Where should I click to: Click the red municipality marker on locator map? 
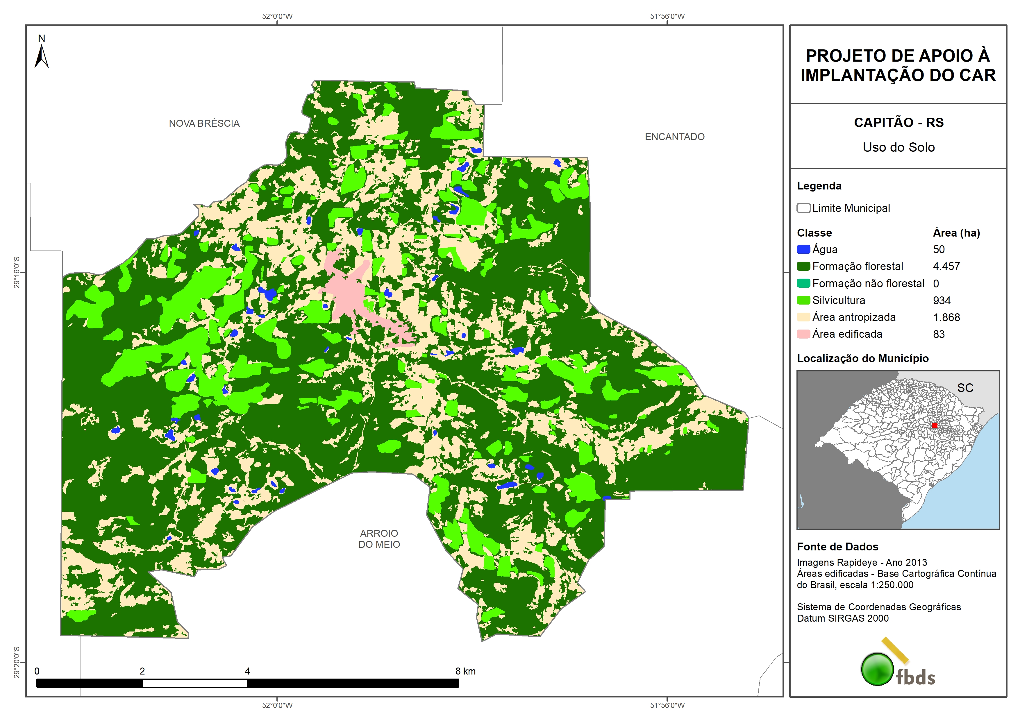click(x=934, y=425)
